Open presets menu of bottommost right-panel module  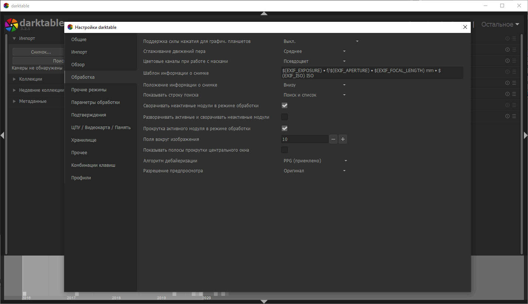point(514,116)
